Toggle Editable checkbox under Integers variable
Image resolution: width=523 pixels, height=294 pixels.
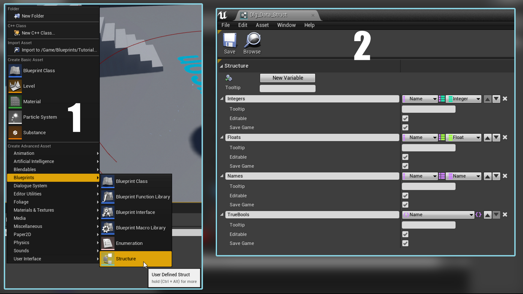click(405, 118)
